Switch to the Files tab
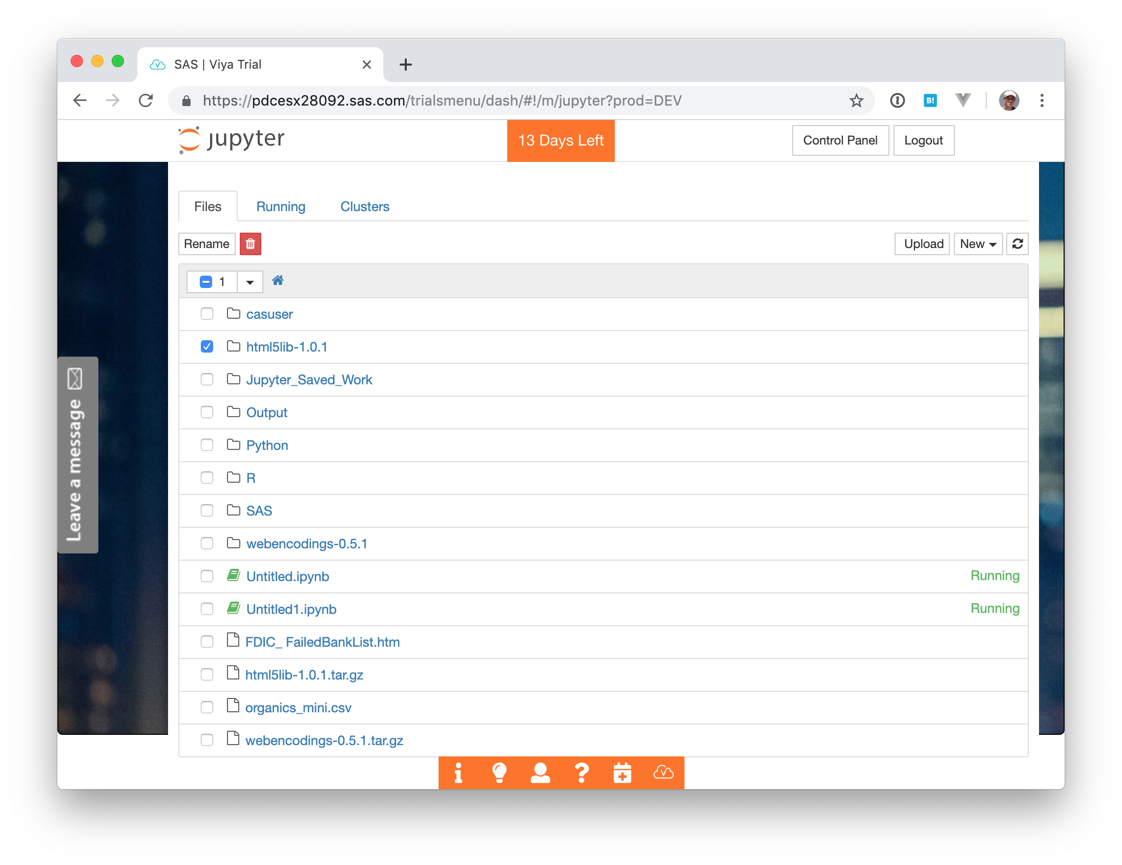This screenshot has height=865, width=1122. click(x=207, y=206)
